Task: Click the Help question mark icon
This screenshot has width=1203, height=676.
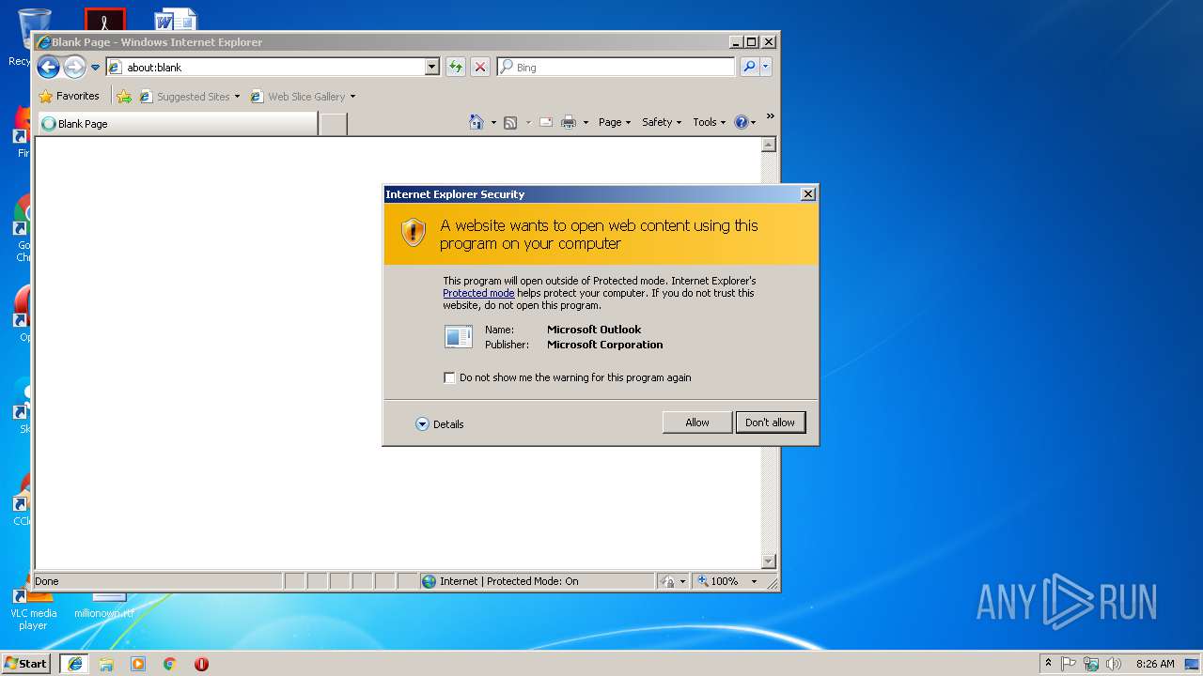Action: coord(741,122)
